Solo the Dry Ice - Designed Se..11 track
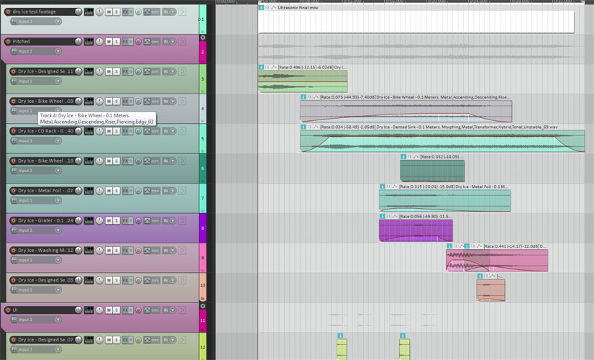This screenshot has height=360, width=594. [116, 71]
